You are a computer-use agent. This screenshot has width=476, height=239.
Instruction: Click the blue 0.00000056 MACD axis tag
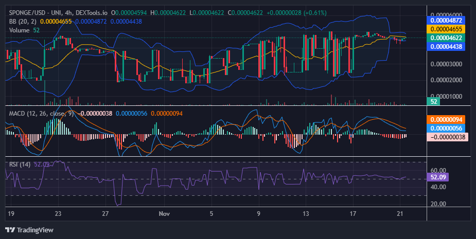[x=446, y=128]
